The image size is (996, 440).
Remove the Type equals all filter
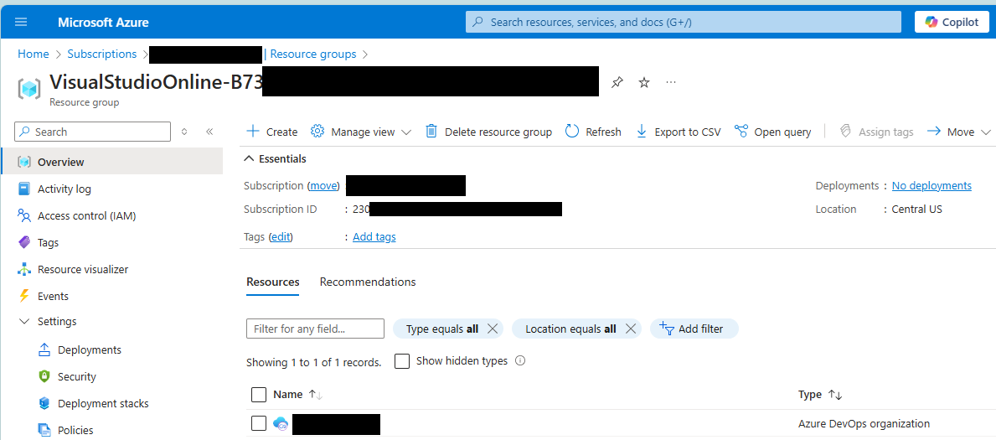pyautogui.click(x=492, y=329)
